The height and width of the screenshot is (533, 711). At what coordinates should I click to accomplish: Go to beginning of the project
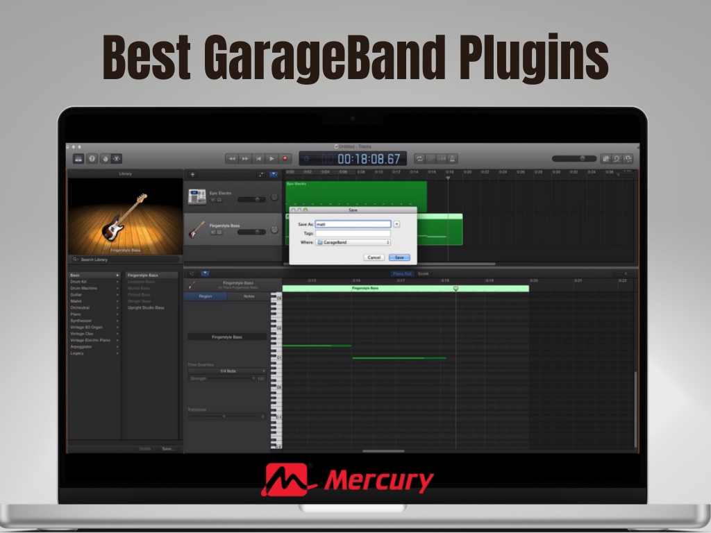coord(258,159)
